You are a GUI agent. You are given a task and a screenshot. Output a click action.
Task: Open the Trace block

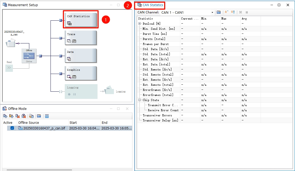pyautogui.click(x=81, y=38)
